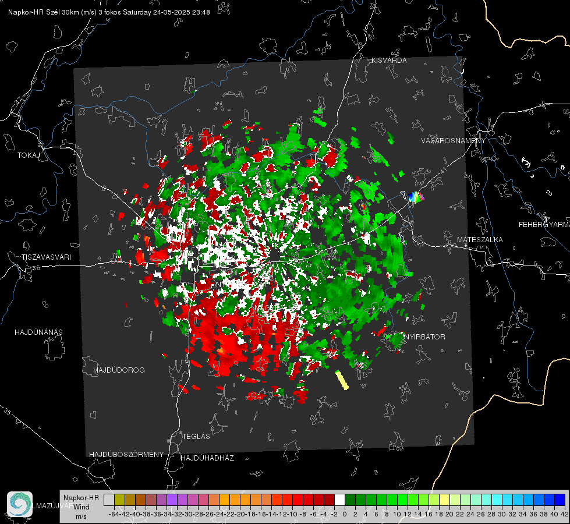
Task: Select the HAJDÚHADHÁZ town label
Action: pyautogui.click(x=207, y=458)
